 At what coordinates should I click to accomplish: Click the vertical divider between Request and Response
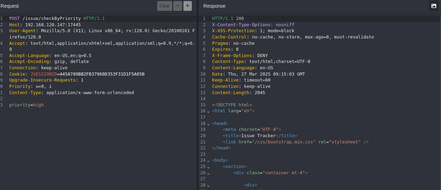197,95
